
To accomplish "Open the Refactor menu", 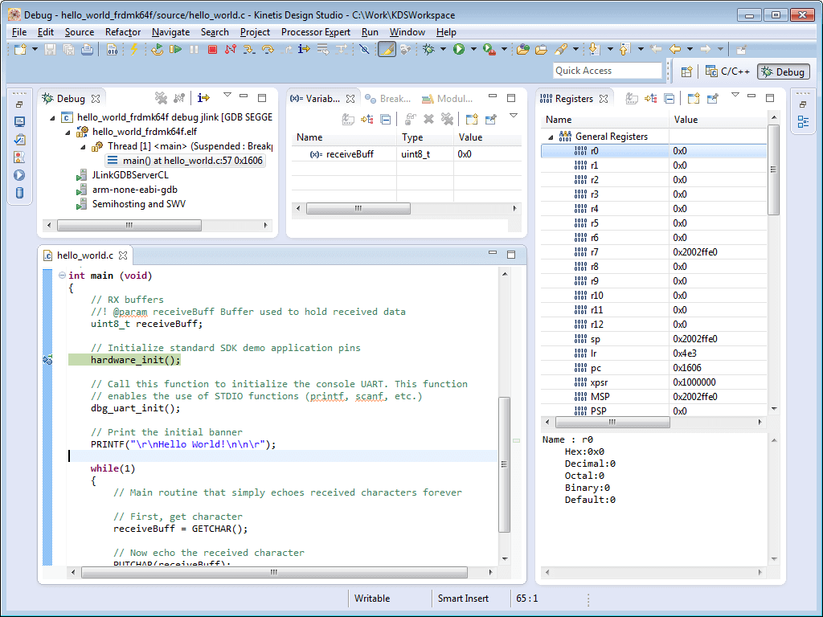I will [123, 32].
